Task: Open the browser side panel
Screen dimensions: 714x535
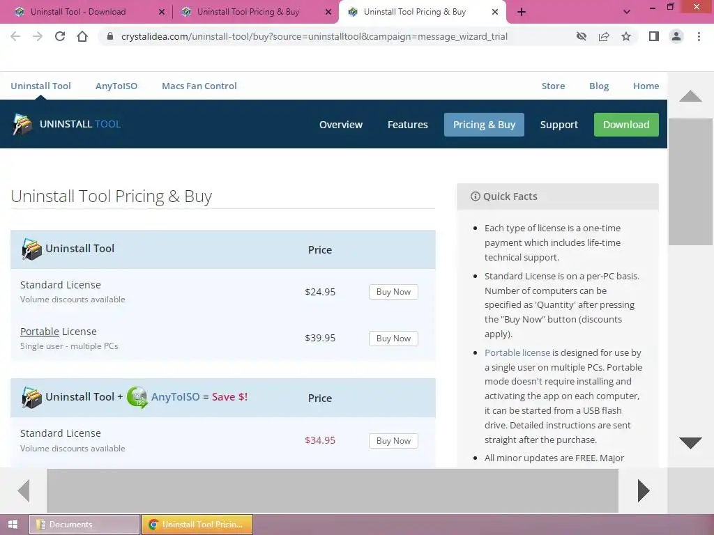Action: pyautogui.click(x=654, y=36)
